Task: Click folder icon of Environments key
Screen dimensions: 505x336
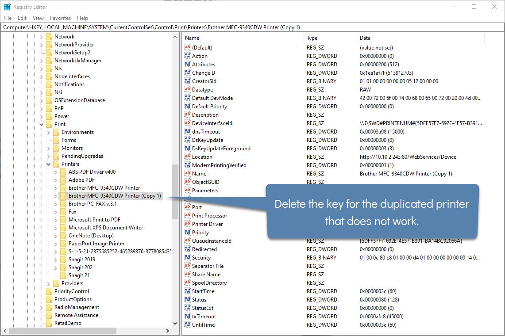Action: tap(56, 132)
